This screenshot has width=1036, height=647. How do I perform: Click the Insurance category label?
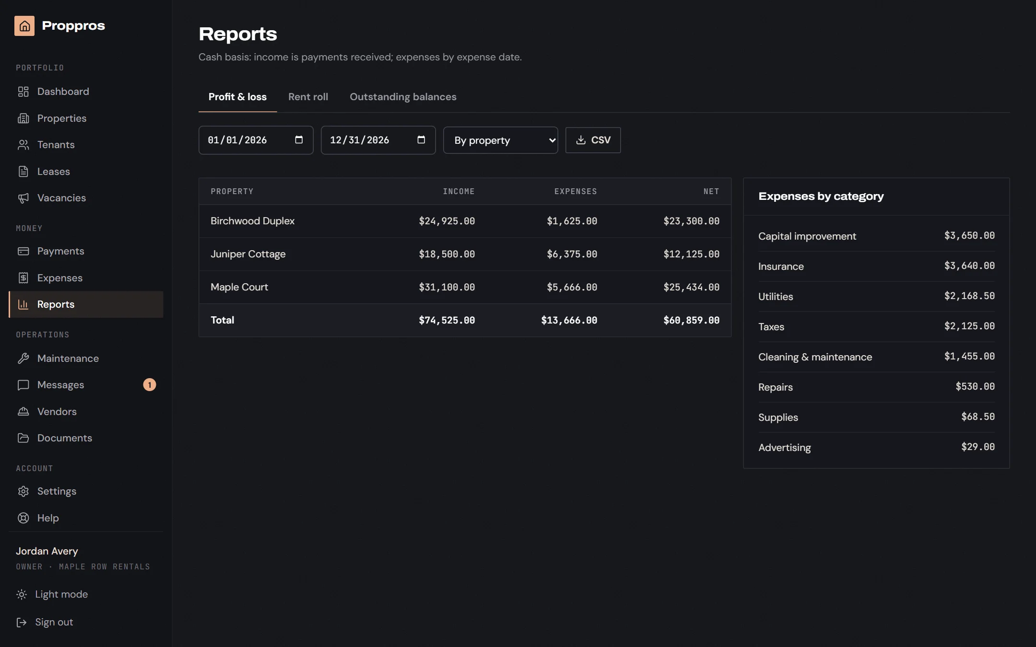coord(781,266)
